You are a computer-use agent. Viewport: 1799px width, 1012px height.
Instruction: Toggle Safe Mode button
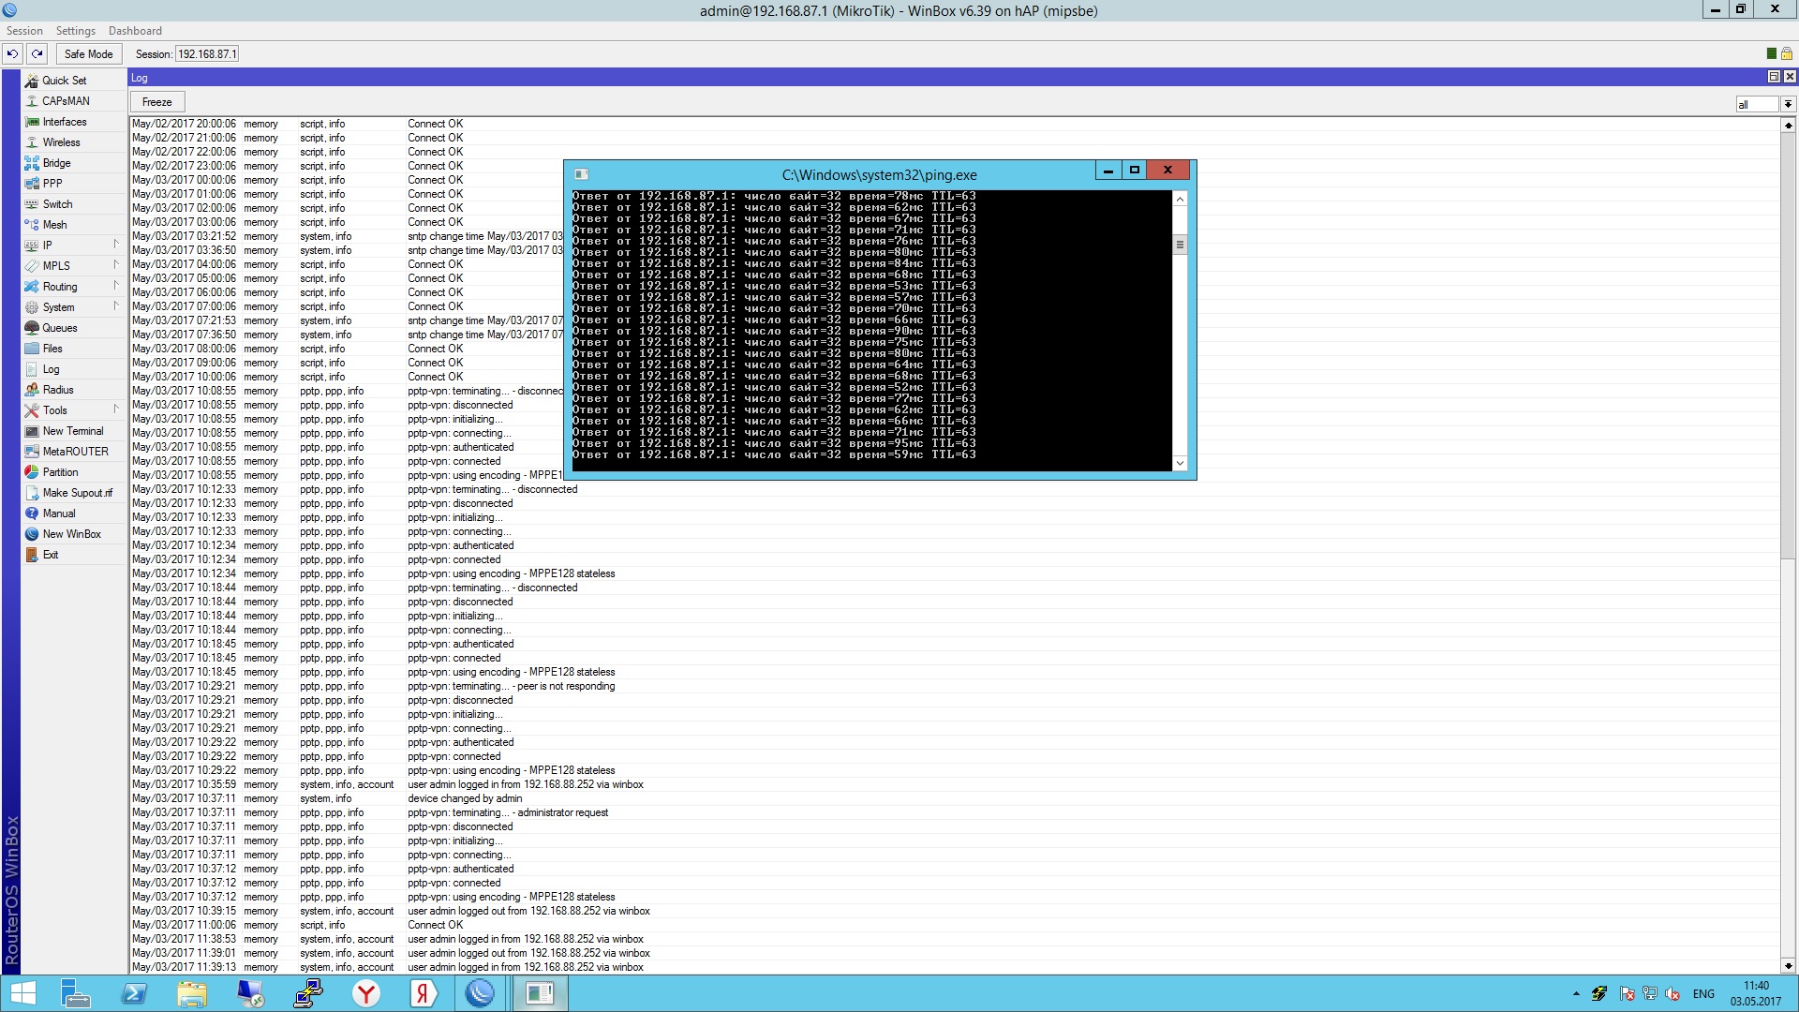(x=88, y=54)
